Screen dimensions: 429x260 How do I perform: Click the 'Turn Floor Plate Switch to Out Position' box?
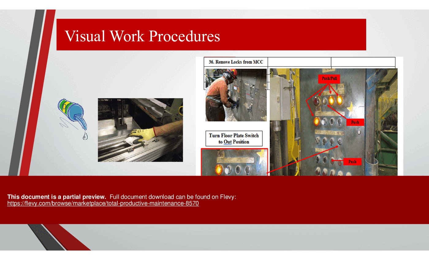click(234, 139)
